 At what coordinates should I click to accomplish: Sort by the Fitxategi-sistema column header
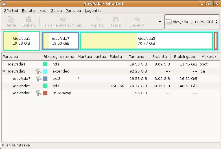59,56
